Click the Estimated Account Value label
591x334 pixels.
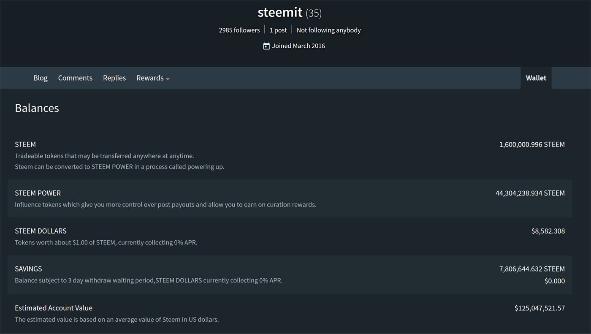click(54, 308)
